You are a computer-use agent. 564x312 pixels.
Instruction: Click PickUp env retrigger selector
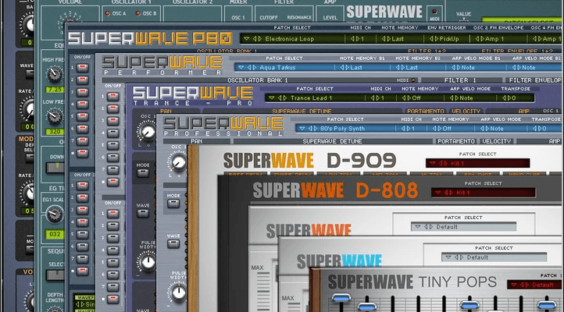point(442,37)
